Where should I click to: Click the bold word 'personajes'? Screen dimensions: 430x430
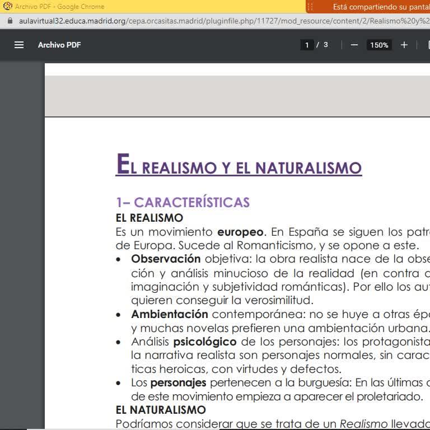coord(178,383)
